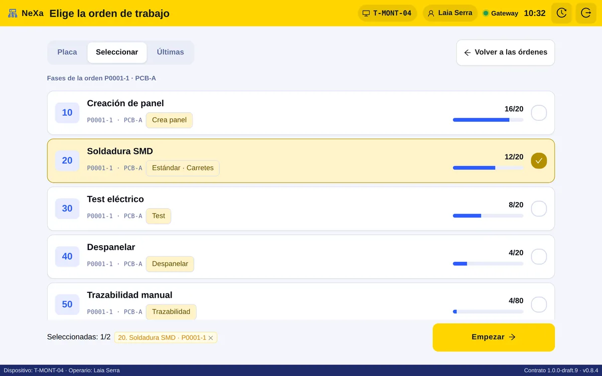Click the T-MONT-04 device chip
Image resolution: width=602 pixels, height=376 pixels.
coord(387,13)
